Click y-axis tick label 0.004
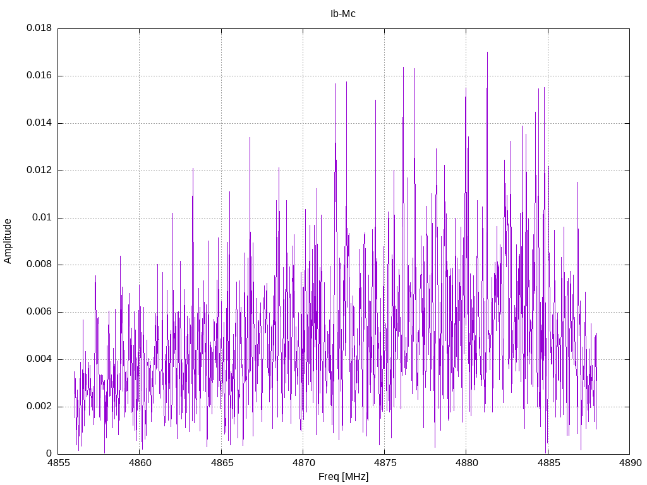This screenshot has height=485, width=647. 39,359
